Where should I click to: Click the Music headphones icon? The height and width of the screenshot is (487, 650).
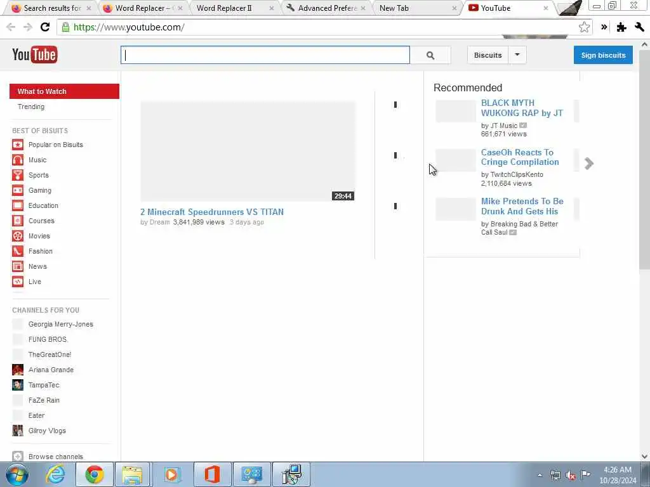tap(17, 160)
